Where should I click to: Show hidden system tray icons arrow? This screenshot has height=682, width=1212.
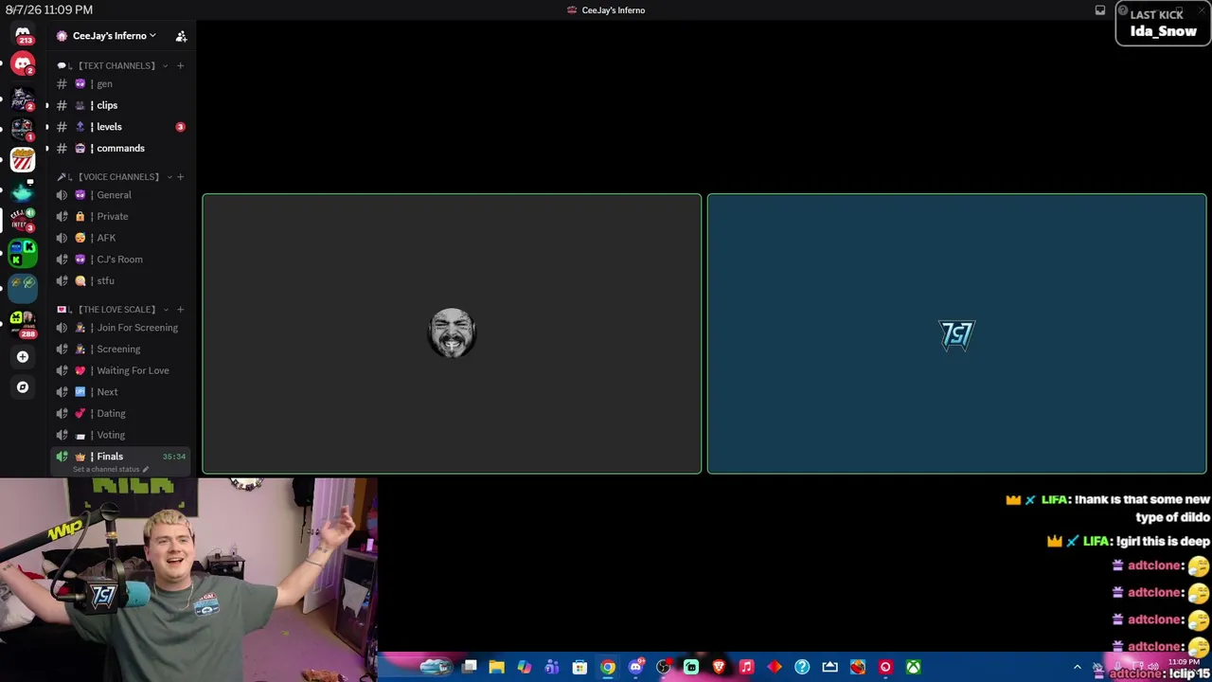[x=1077, y=667]
